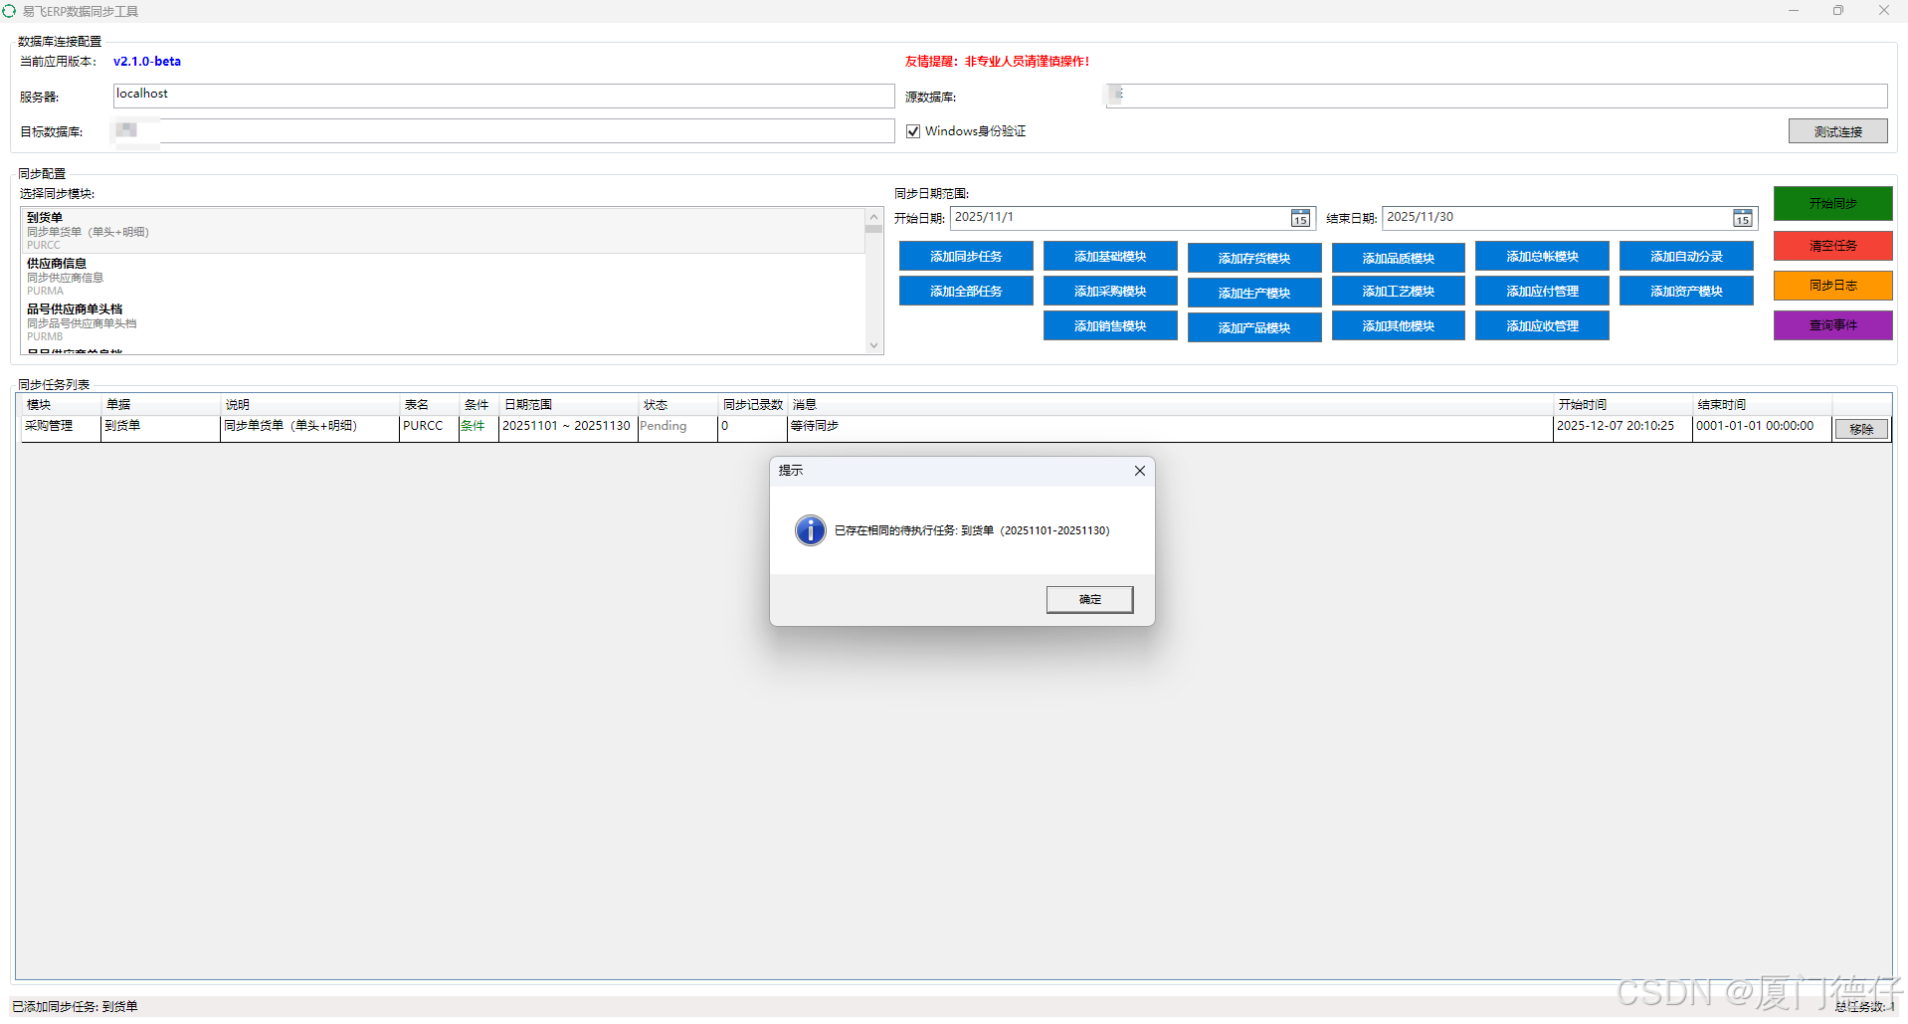Click 添加其他模块 button
This screenshot has width=1908, height=1024.
coord(1398,326)
